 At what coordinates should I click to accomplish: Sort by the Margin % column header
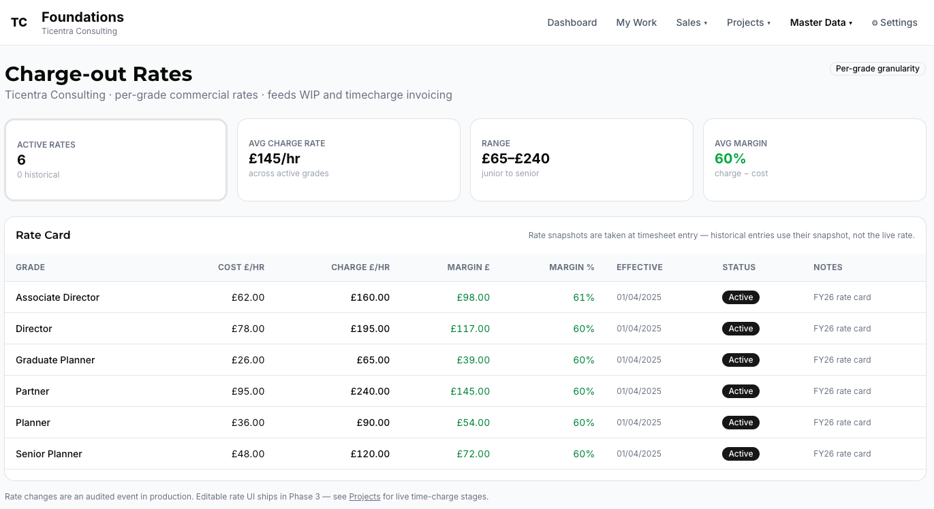tap(572, 267)
